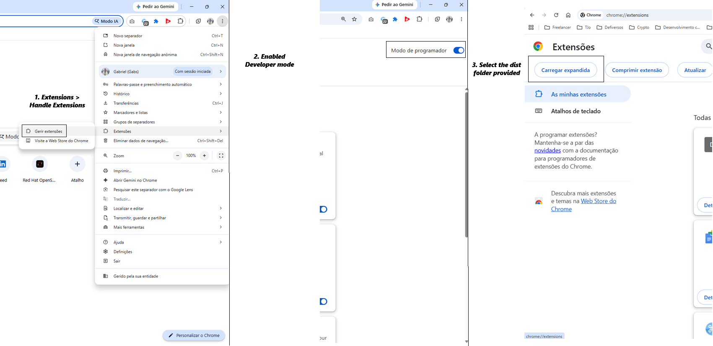Click the Novo separador tab icon in the menu

[x=106, y=36]
